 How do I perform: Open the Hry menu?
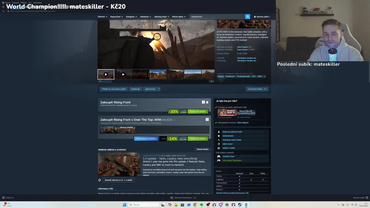(x=30, y=3)
